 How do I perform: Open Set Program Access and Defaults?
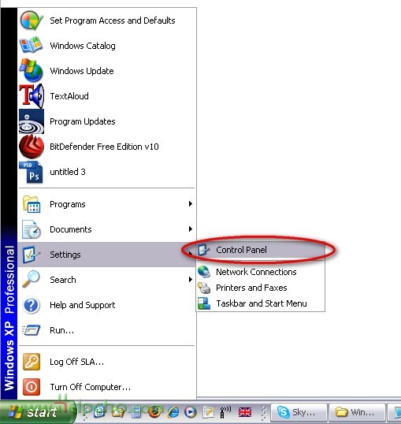click(x=107, y=20)
